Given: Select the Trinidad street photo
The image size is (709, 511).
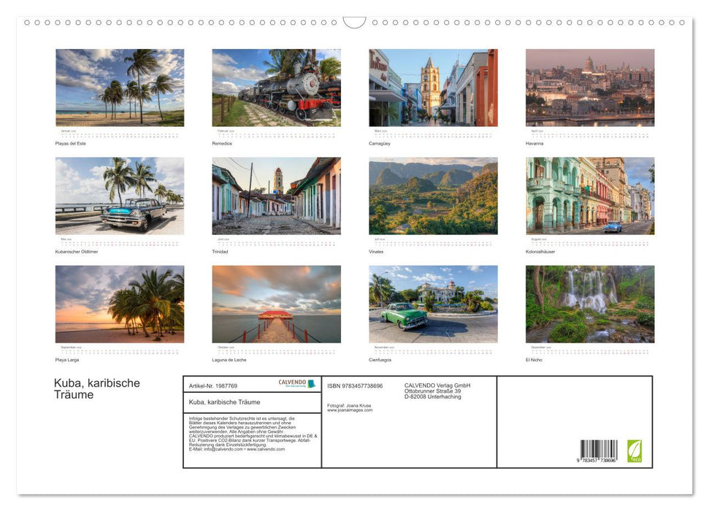Looking at the screenshot, I should [x=276, y=196].
